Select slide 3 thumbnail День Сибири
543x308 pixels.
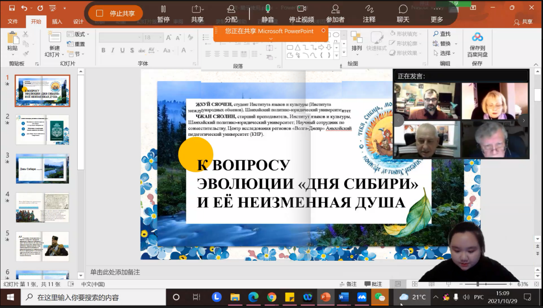42,169
